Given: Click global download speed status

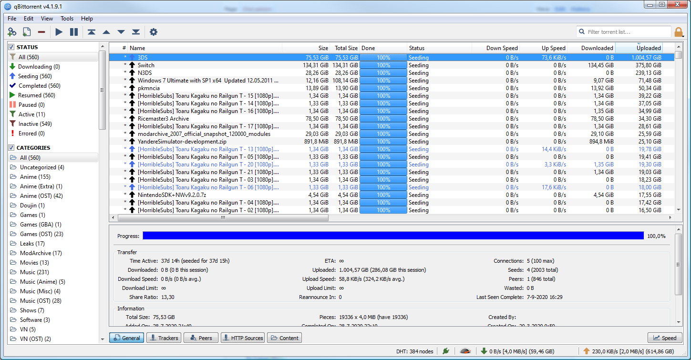Looking at the screenshot, I should (518, 351).
